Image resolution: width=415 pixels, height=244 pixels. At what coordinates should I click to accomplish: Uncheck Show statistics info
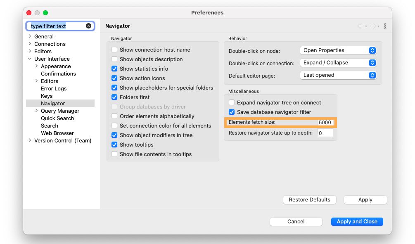coord(114,69)
